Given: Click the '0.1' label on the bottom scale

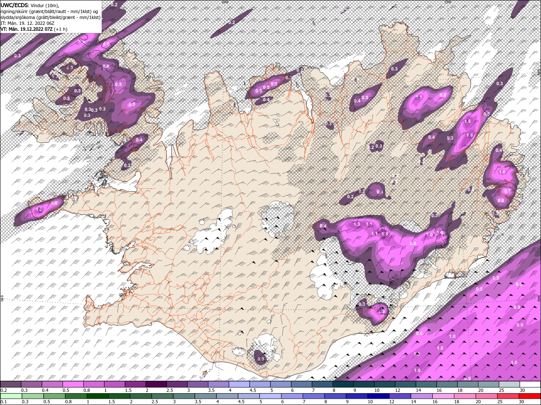Looking at the screenshot, I should (x=3, y=402).
